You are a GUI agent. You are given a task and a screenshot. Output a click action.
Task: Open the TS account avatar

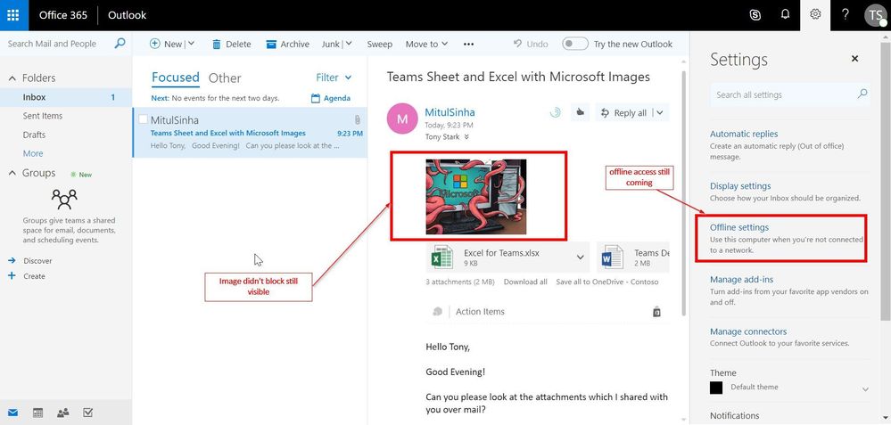[876, 15]
